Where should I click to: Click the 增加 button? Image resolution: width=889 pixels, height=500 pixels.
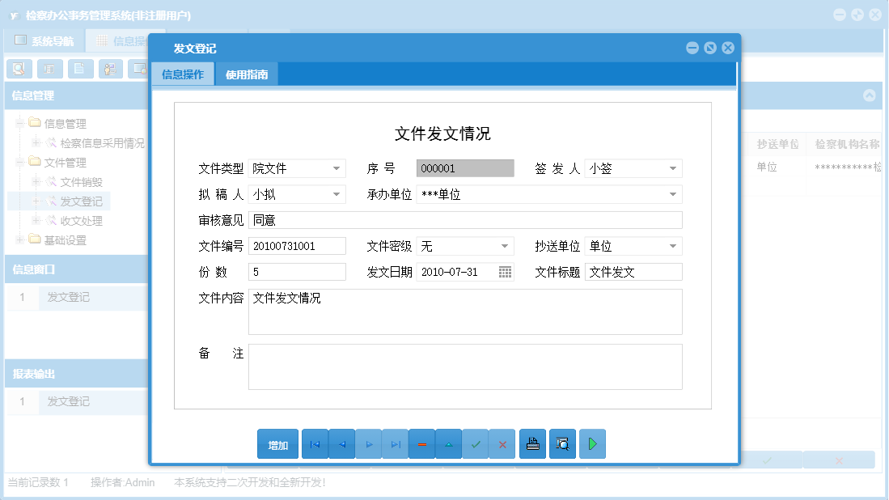pyautogui.click(x=277, y=443)
